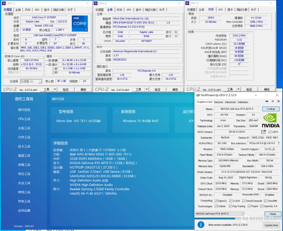Switch to the Sensors tab in GPU-Z
Viewport: 283px width, 231px height.
(218, 102)
